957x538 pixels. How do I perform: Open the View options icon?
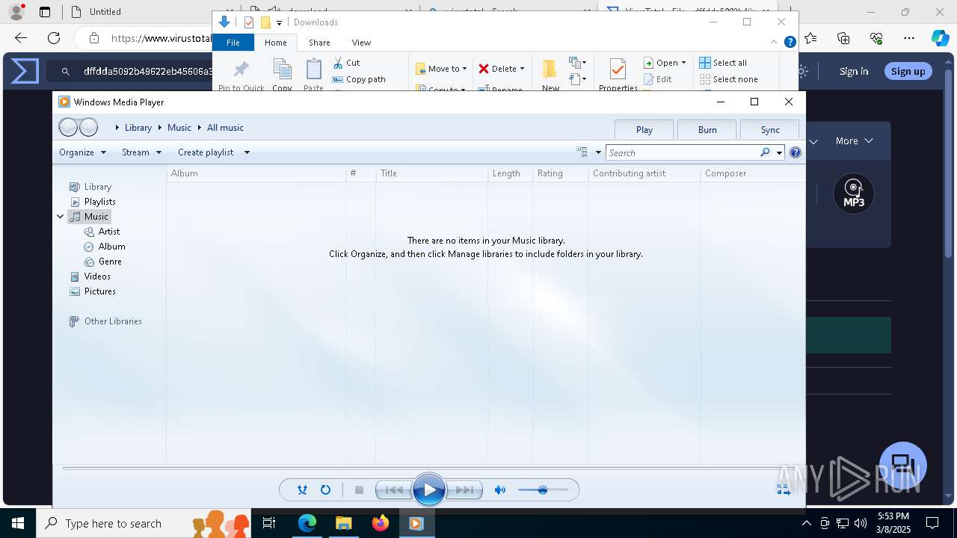[582, 152]
